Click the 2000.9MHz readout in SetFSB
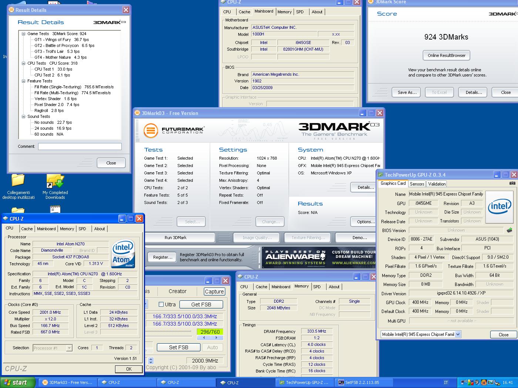 [x=205, y=361]
